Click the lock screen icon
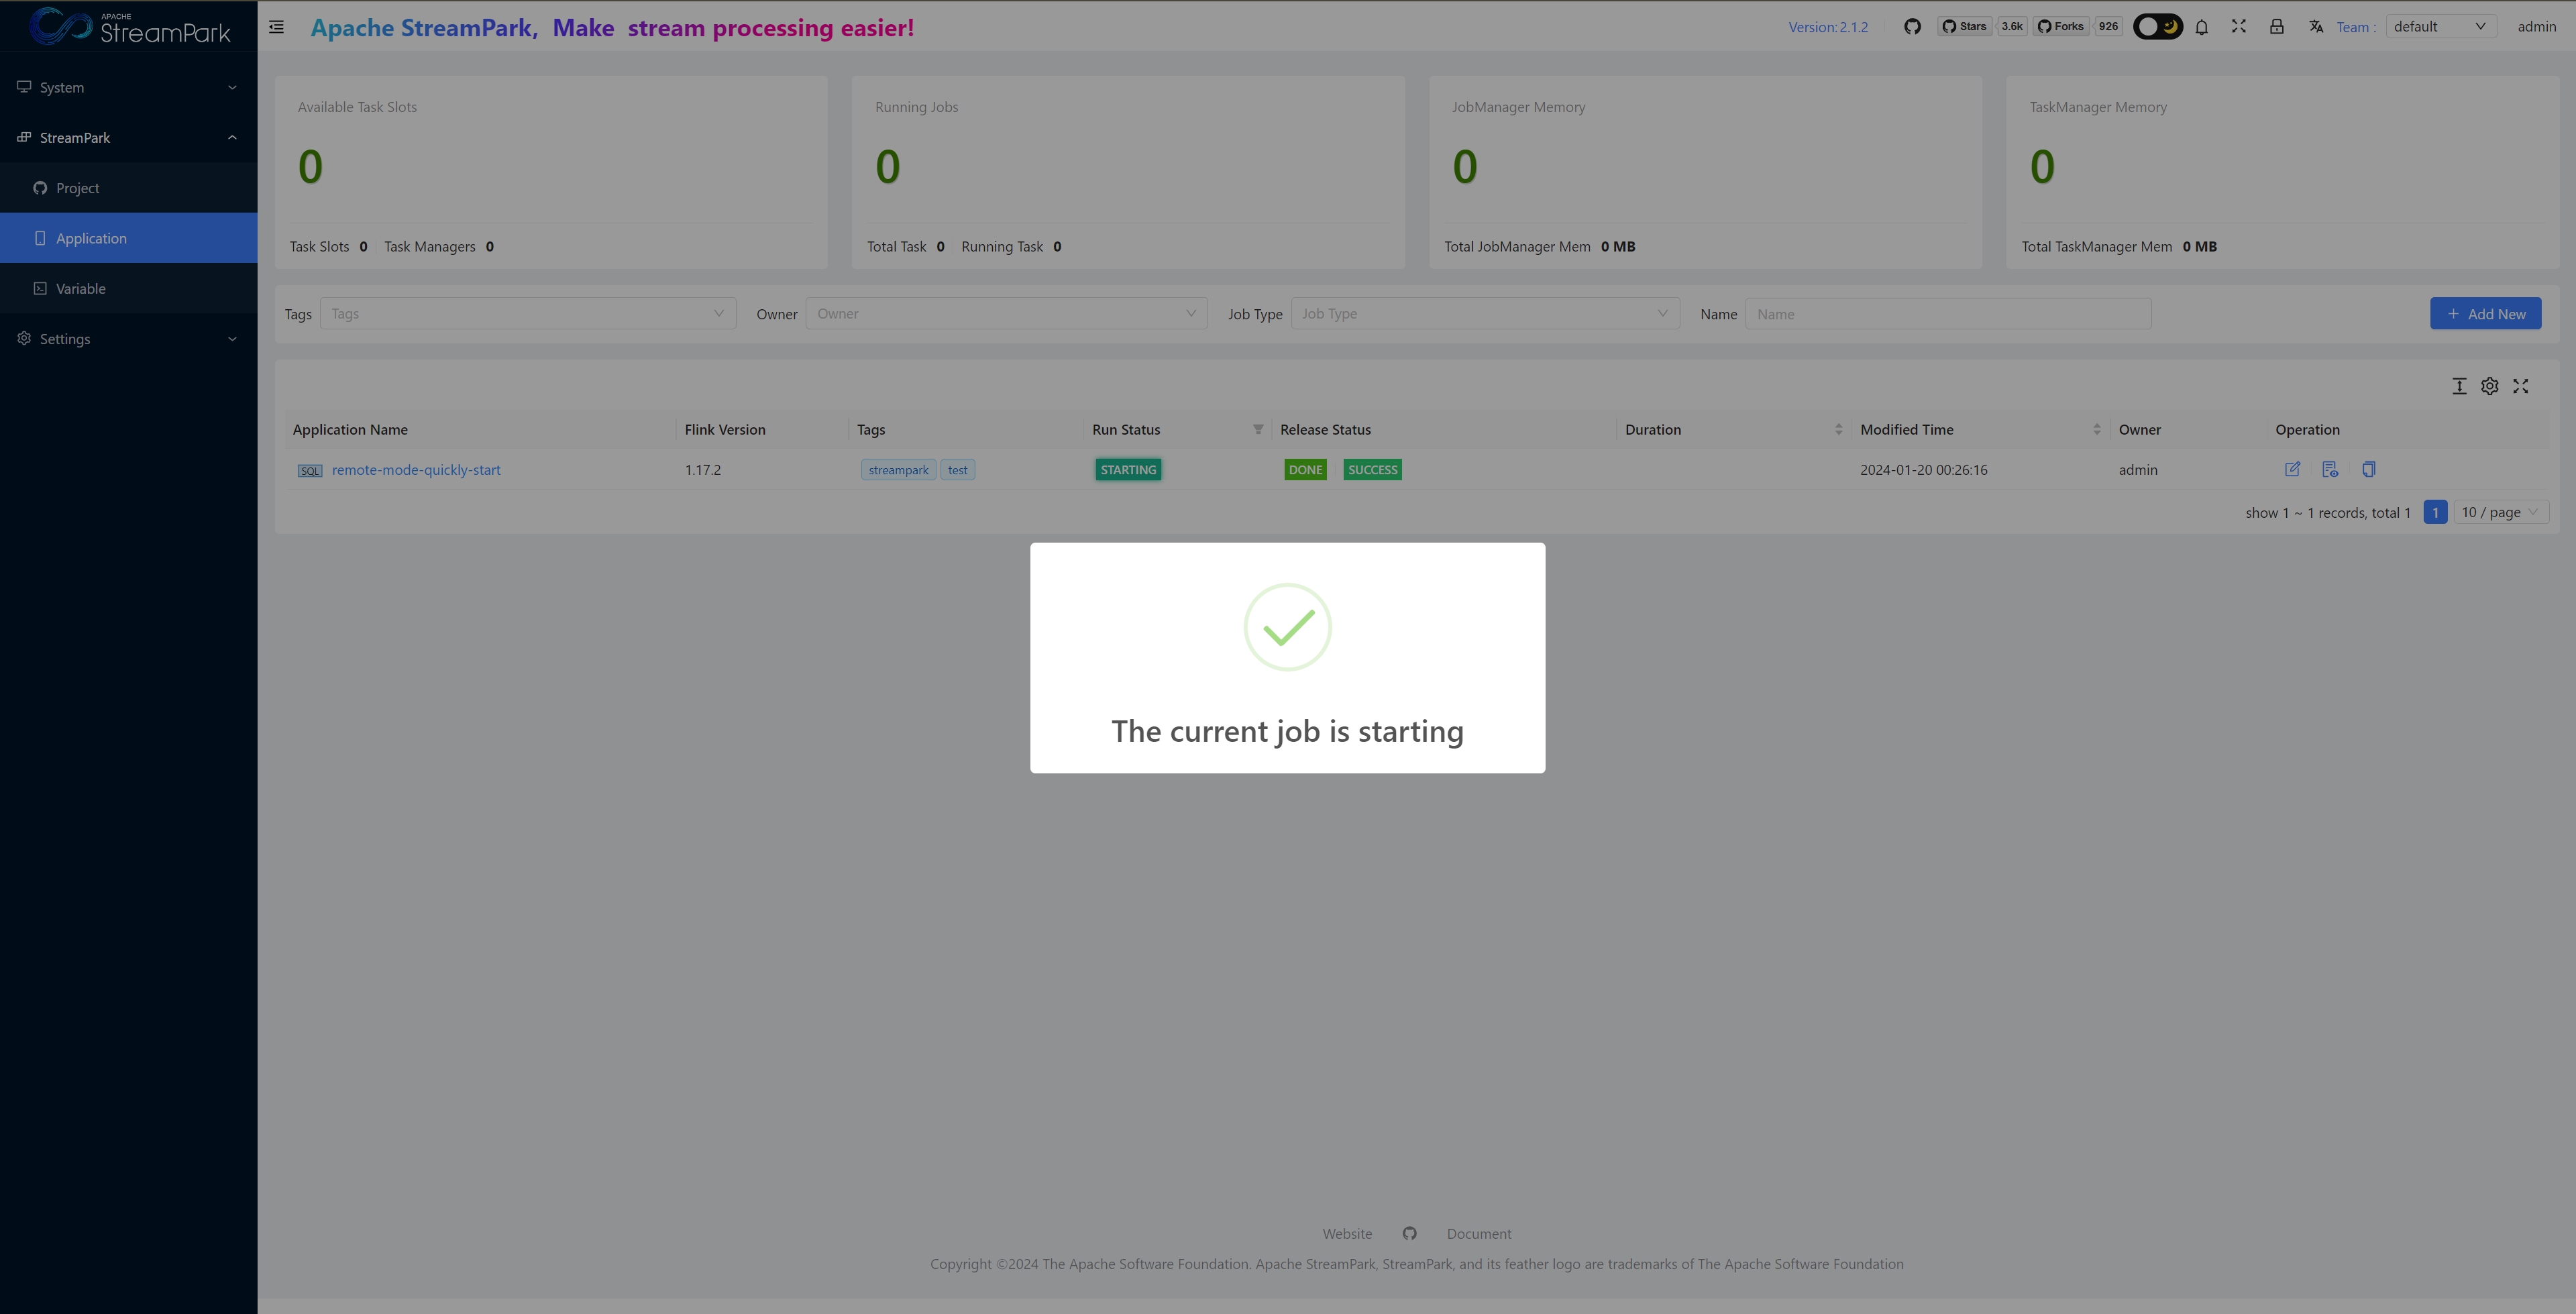 pyautogui.click(x=2276, y=27)
